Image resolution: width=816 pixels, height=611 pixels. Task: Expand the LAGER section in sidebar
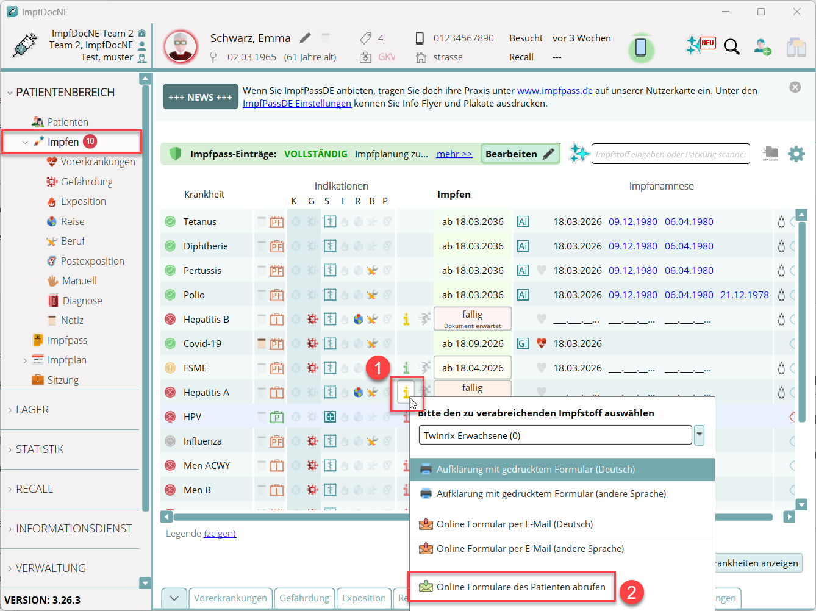(x=32, y=410)
